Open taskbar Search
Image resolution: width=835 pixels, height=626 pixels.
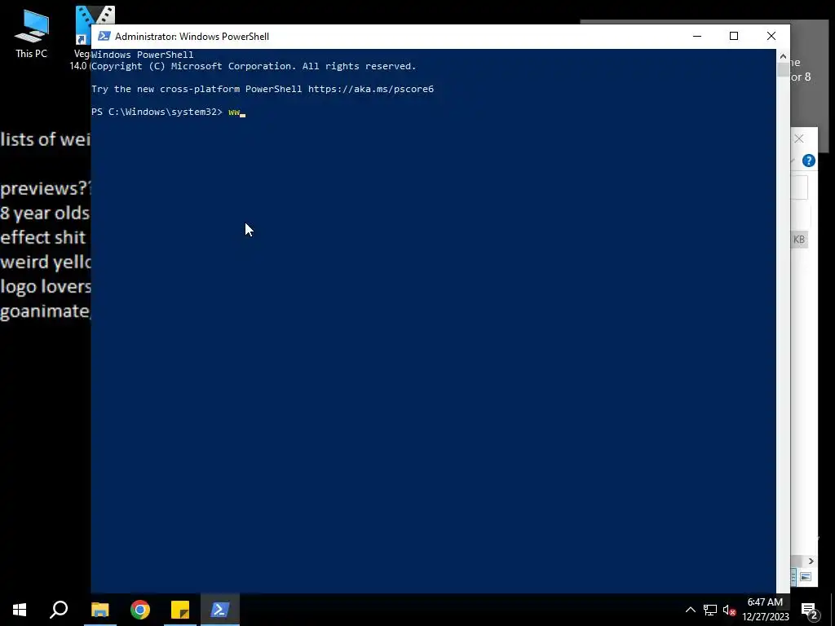tap(59, 610)
